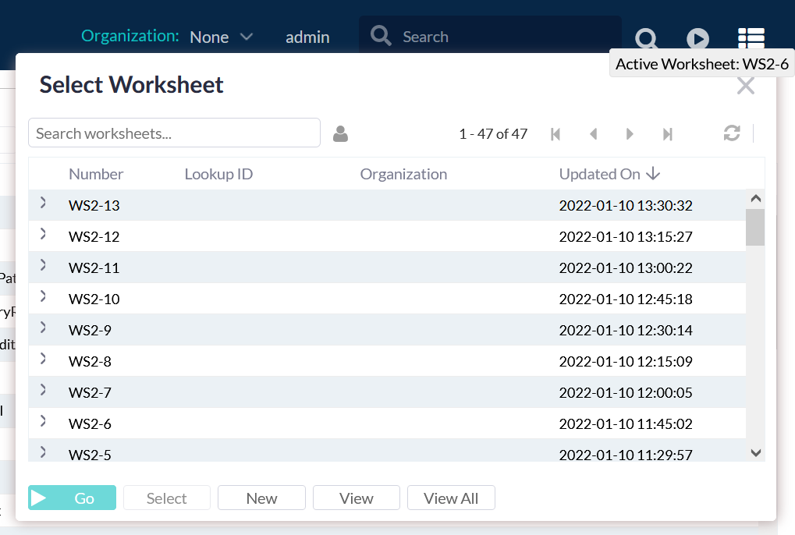Jump to last page of worksheets
The height and width of the screenshot is (535, 795).
click(x=667, y=134)
